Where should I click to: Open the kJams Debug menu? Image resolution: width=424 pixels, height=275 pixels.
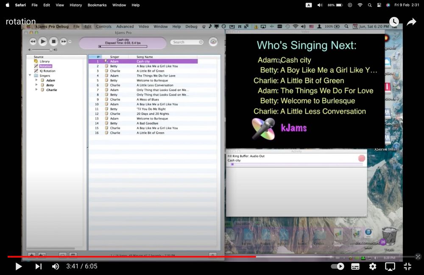tap(191, 26)
